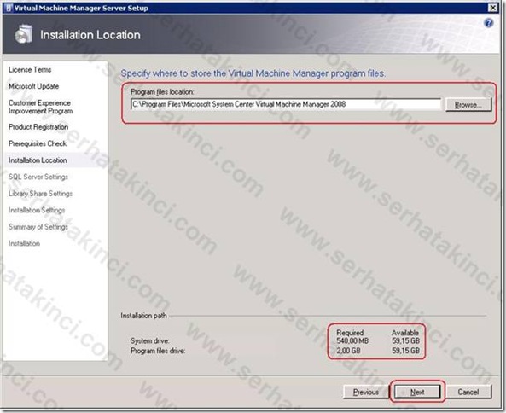The image size is (506, 413).
Task: Click the system drive 59,15 GB available value
Action: pyautogui.click(x=405, y=340)
